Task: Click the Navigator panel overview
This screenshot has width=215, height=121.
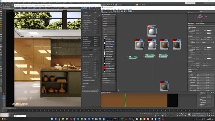Action: coord(201,18)
